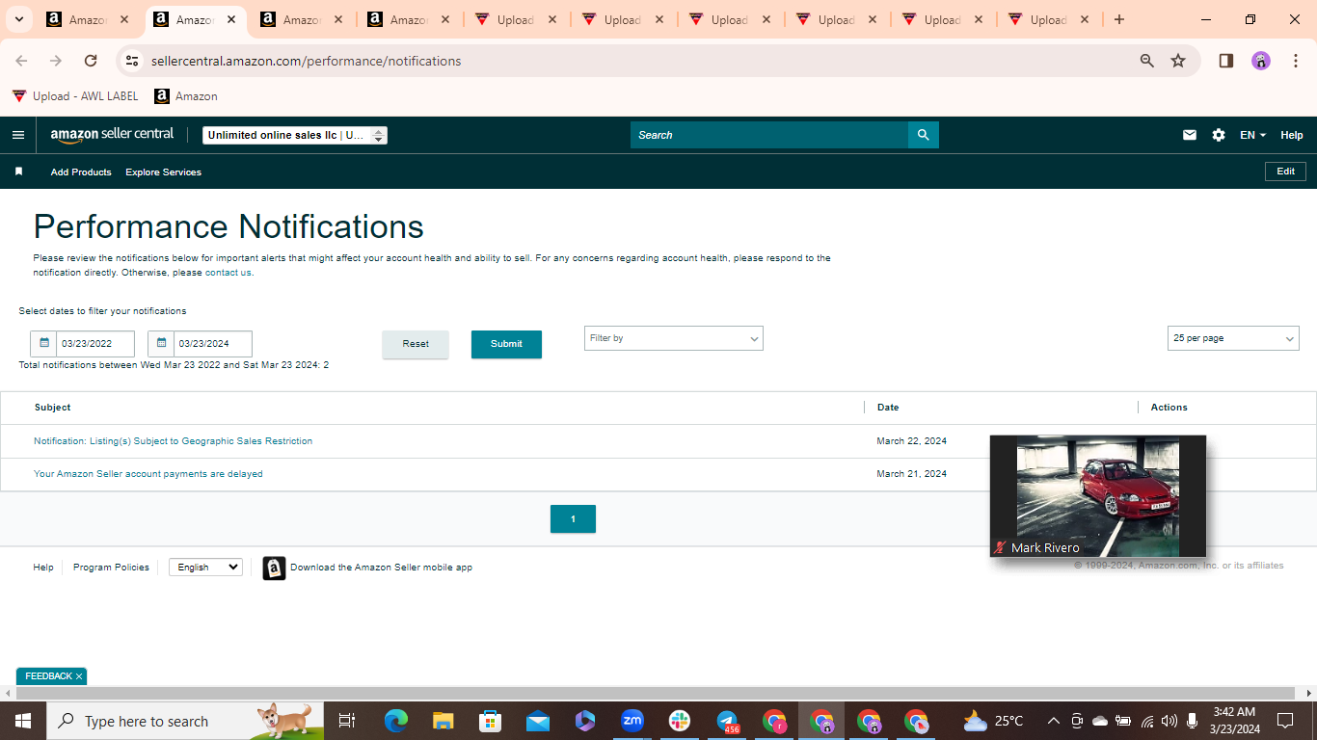Go back with the browser back arrow
1317x740 pixels.
[21, 61]
